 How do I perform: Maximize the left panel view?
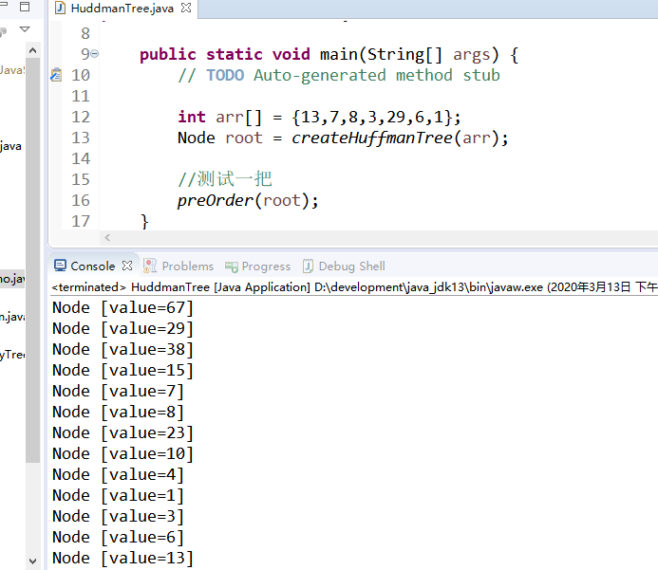pos(25,7)
